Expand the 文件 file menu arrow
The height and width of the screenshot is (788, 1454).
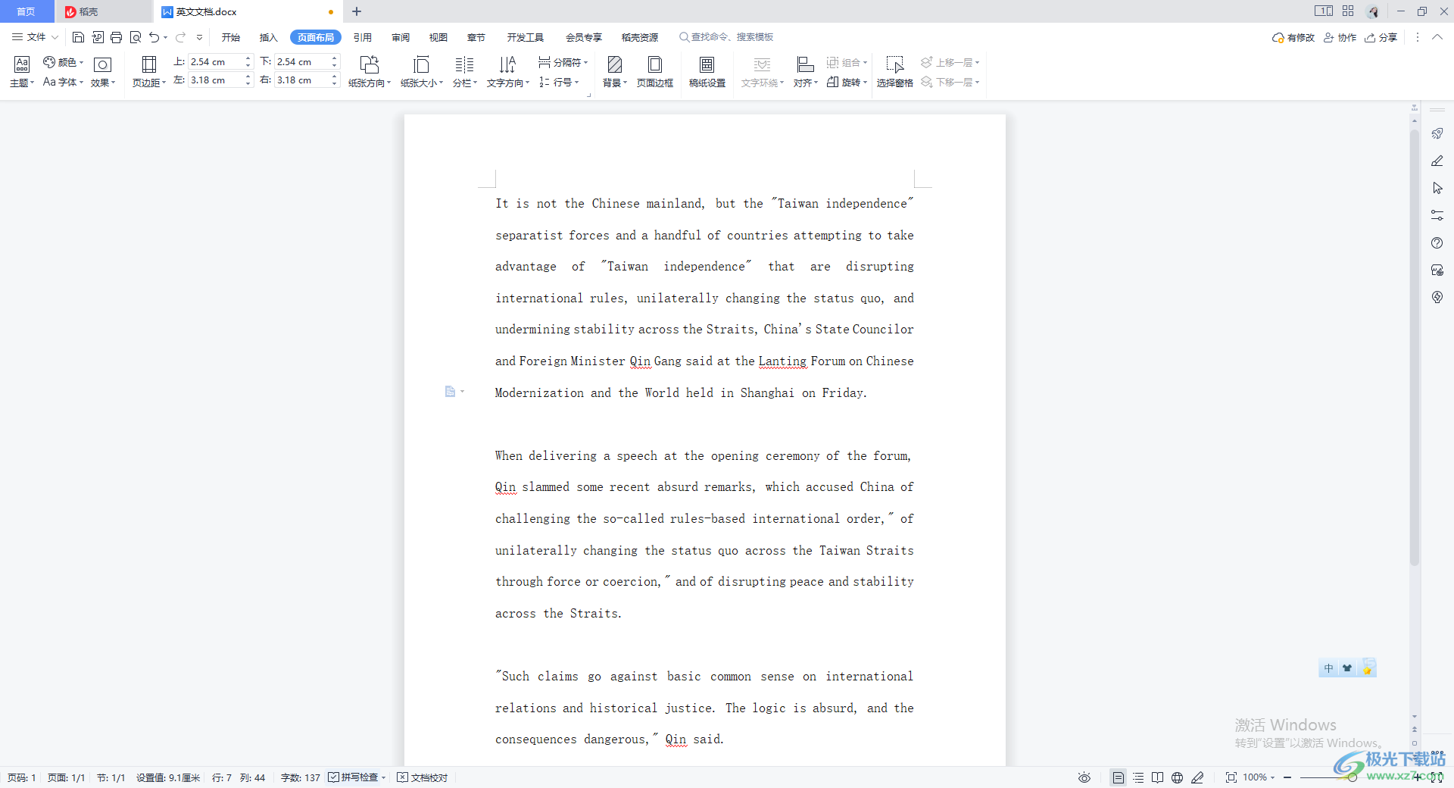[x=55, y=37]
